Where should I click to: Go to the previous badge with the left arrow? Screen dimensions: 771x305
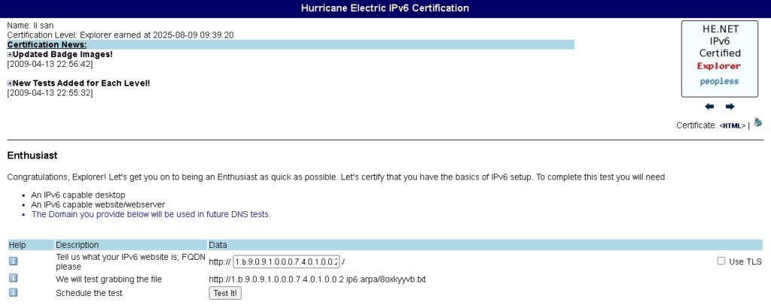(709, 107)
